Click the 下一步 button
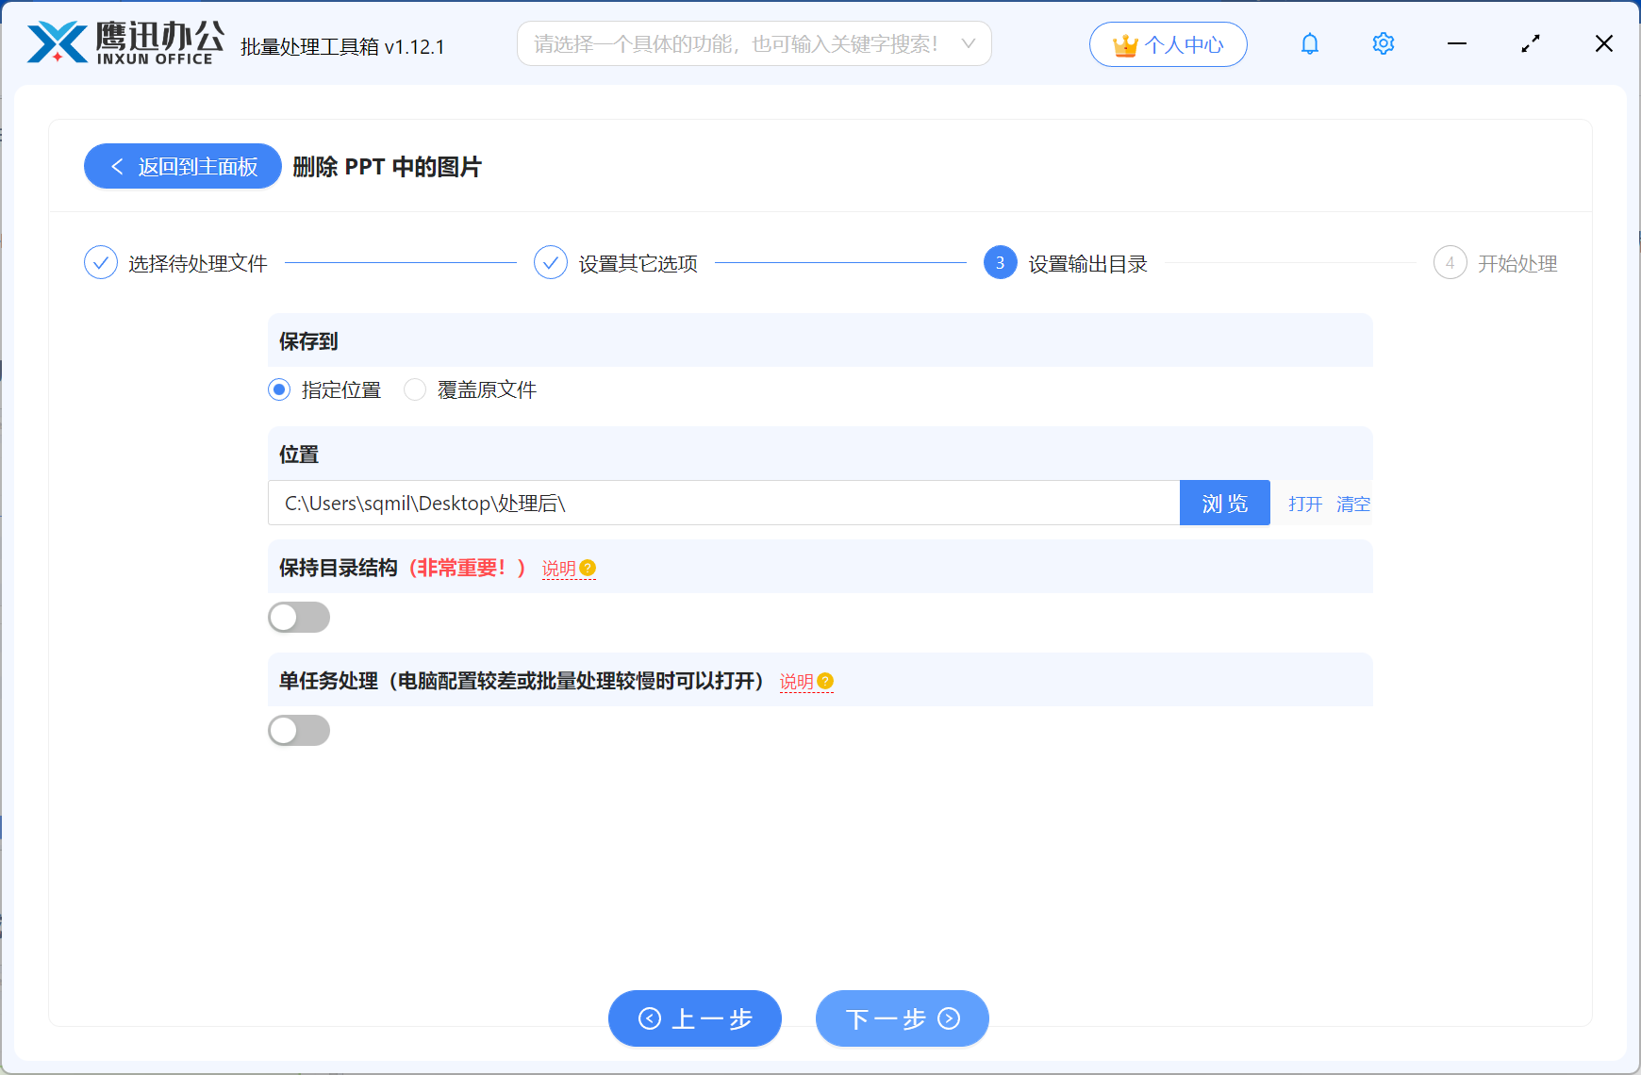The width and height of the screenshot is (1641, 1075). click(901, 1018)
